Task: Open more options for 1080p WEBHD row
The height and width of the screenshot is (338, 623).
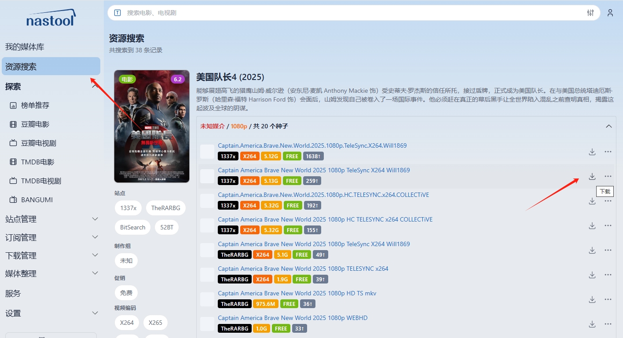Action: point(608,324)
